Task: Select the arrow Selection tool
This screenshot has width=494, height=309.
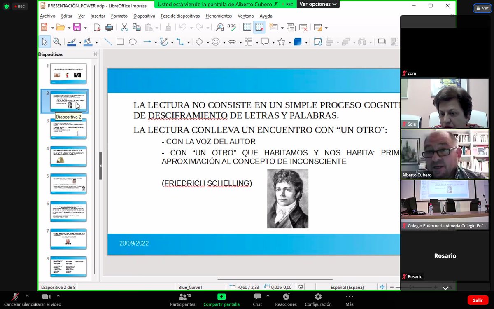Action: coord(45,42)
